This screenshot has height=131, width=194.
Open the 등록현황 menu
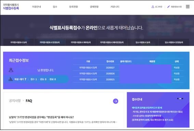click(74, 7)
